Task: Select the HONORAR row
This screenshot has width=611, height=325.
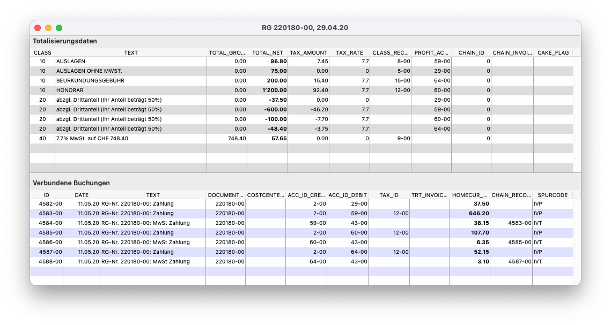Action: (x=301, y=90)
